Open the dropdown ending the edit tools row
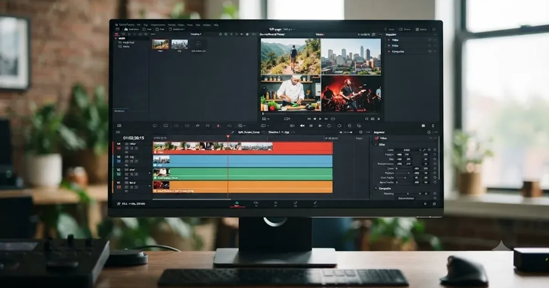This screenshot has width=549, height=288. pos(241,125)
